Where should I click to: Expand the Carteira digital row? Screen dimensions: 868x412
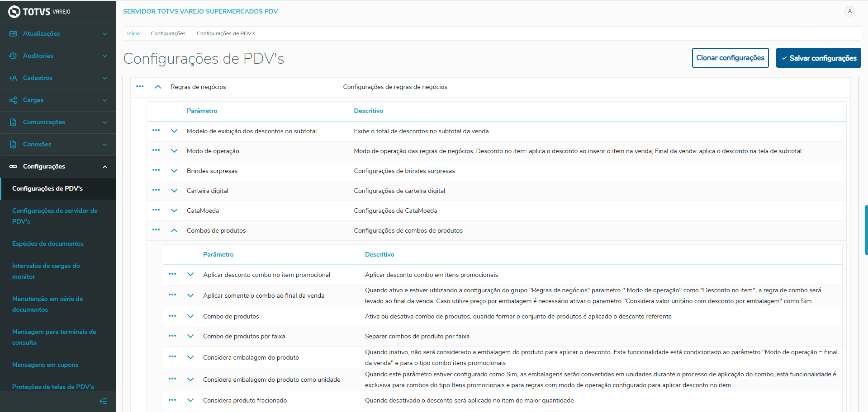point(174,191)
